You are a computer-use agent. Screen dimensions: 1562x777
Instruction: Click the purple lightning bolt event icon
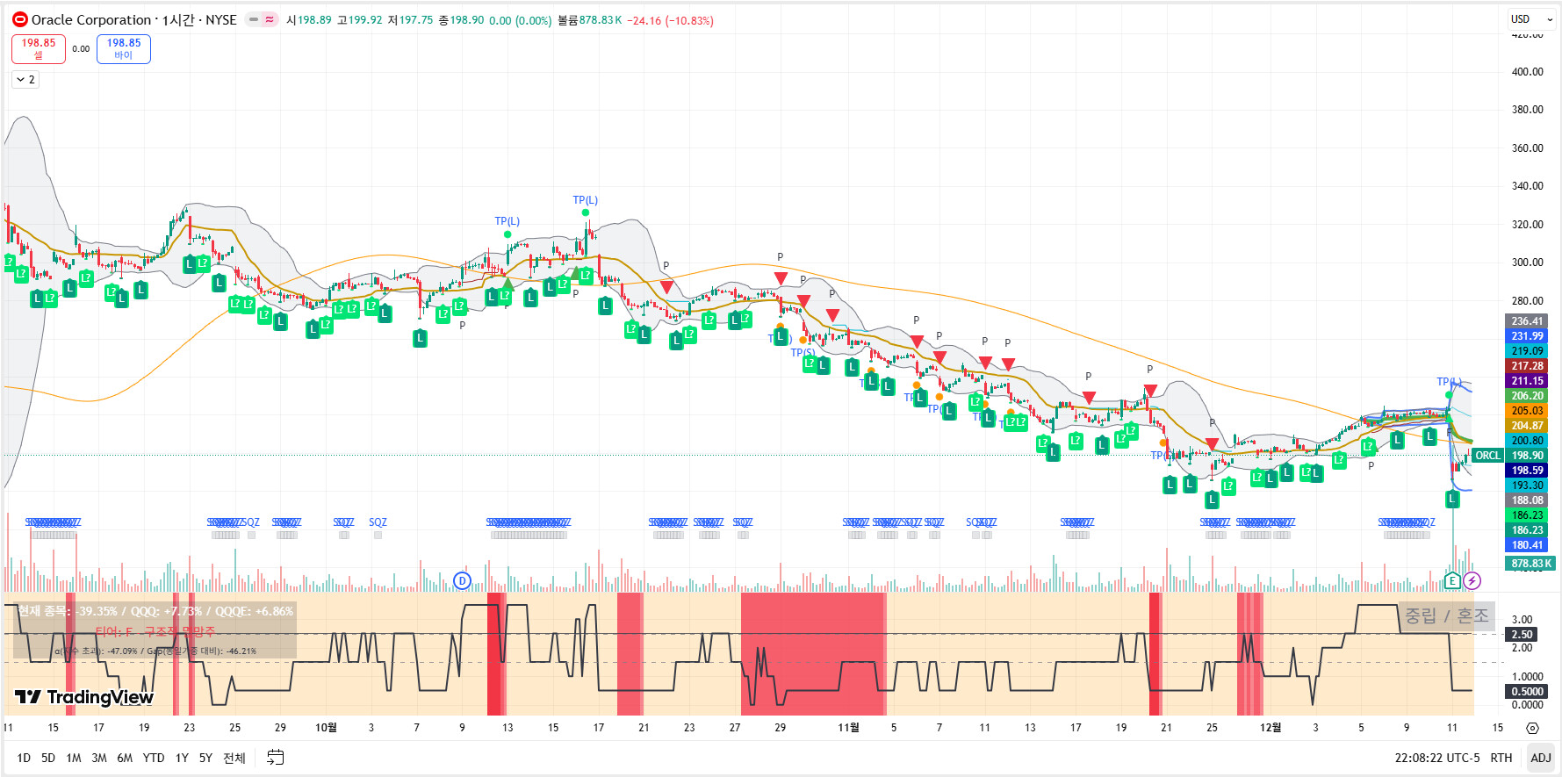pos(1472,580)
